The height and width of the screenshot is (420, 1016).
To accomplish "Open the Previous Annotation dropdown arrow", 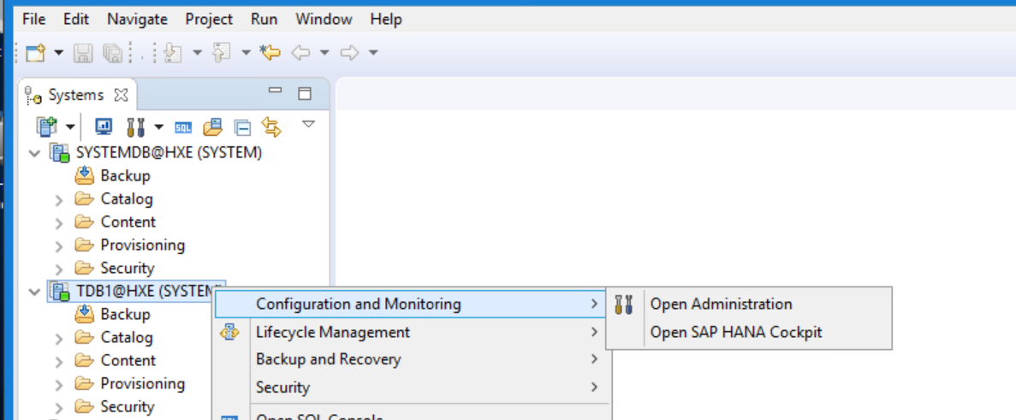I will coord(246,52).
